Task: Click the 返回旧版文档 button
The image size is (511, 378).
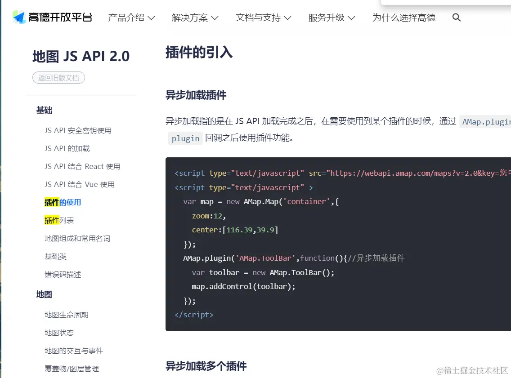Action: click(x=58, y=77)
